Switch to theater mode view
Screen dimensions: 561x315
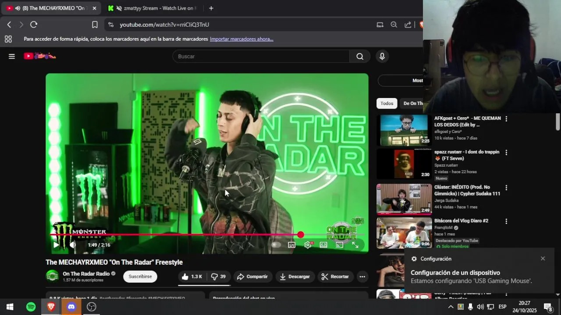323,245
